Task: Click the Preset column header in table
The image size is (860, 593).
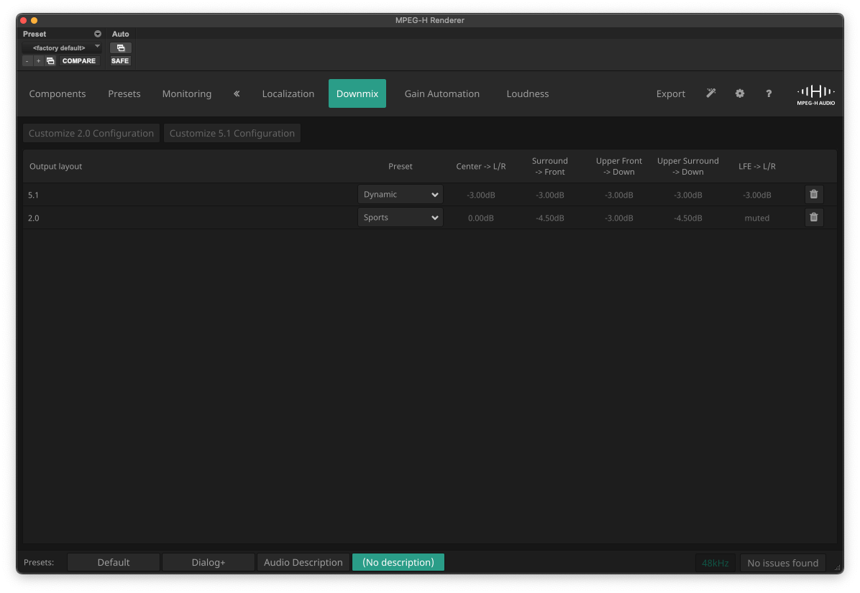Action: click(401, 166)
